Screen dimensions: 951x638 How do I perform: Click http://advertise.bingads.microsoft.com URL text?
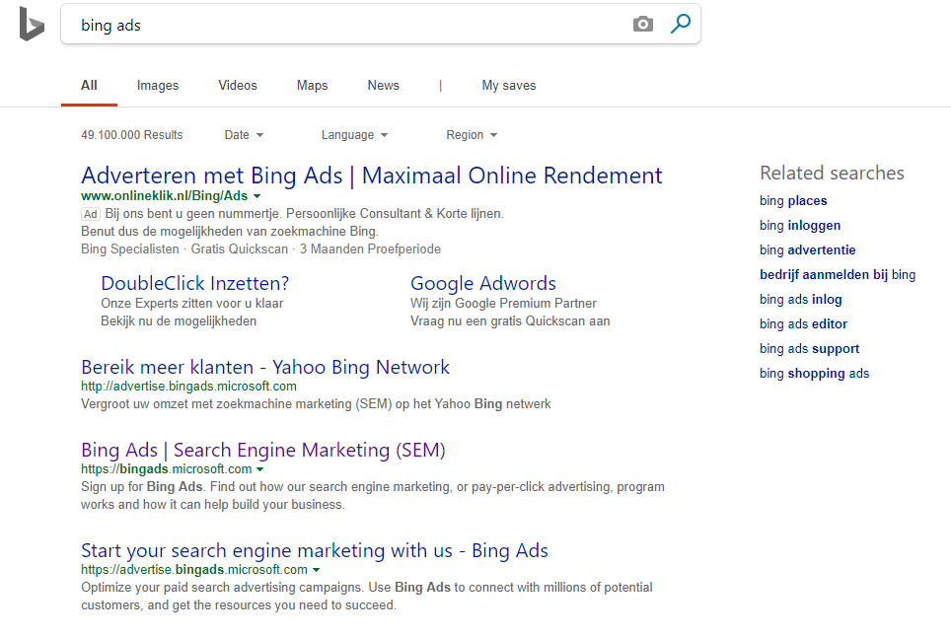[x=188, y=387]
